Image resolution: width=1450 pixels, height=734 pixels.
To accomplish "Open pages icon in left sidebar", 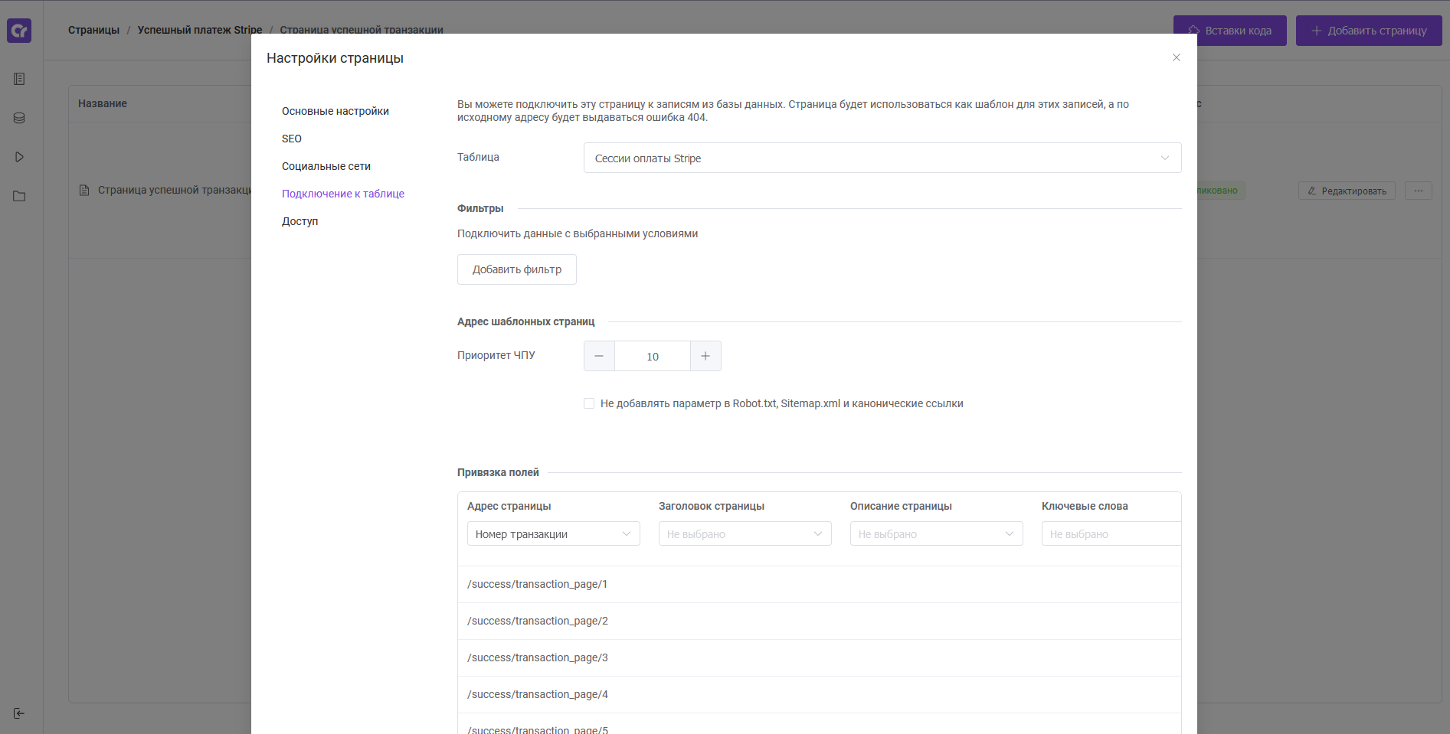I will coord(19,79).
